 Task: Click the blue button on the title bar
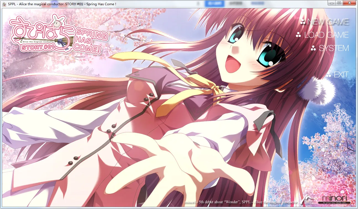215,3
